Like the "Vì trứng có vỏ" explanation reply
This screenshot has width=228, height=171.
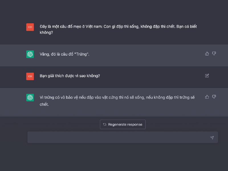pyautogui.click(x=207, y=97)
